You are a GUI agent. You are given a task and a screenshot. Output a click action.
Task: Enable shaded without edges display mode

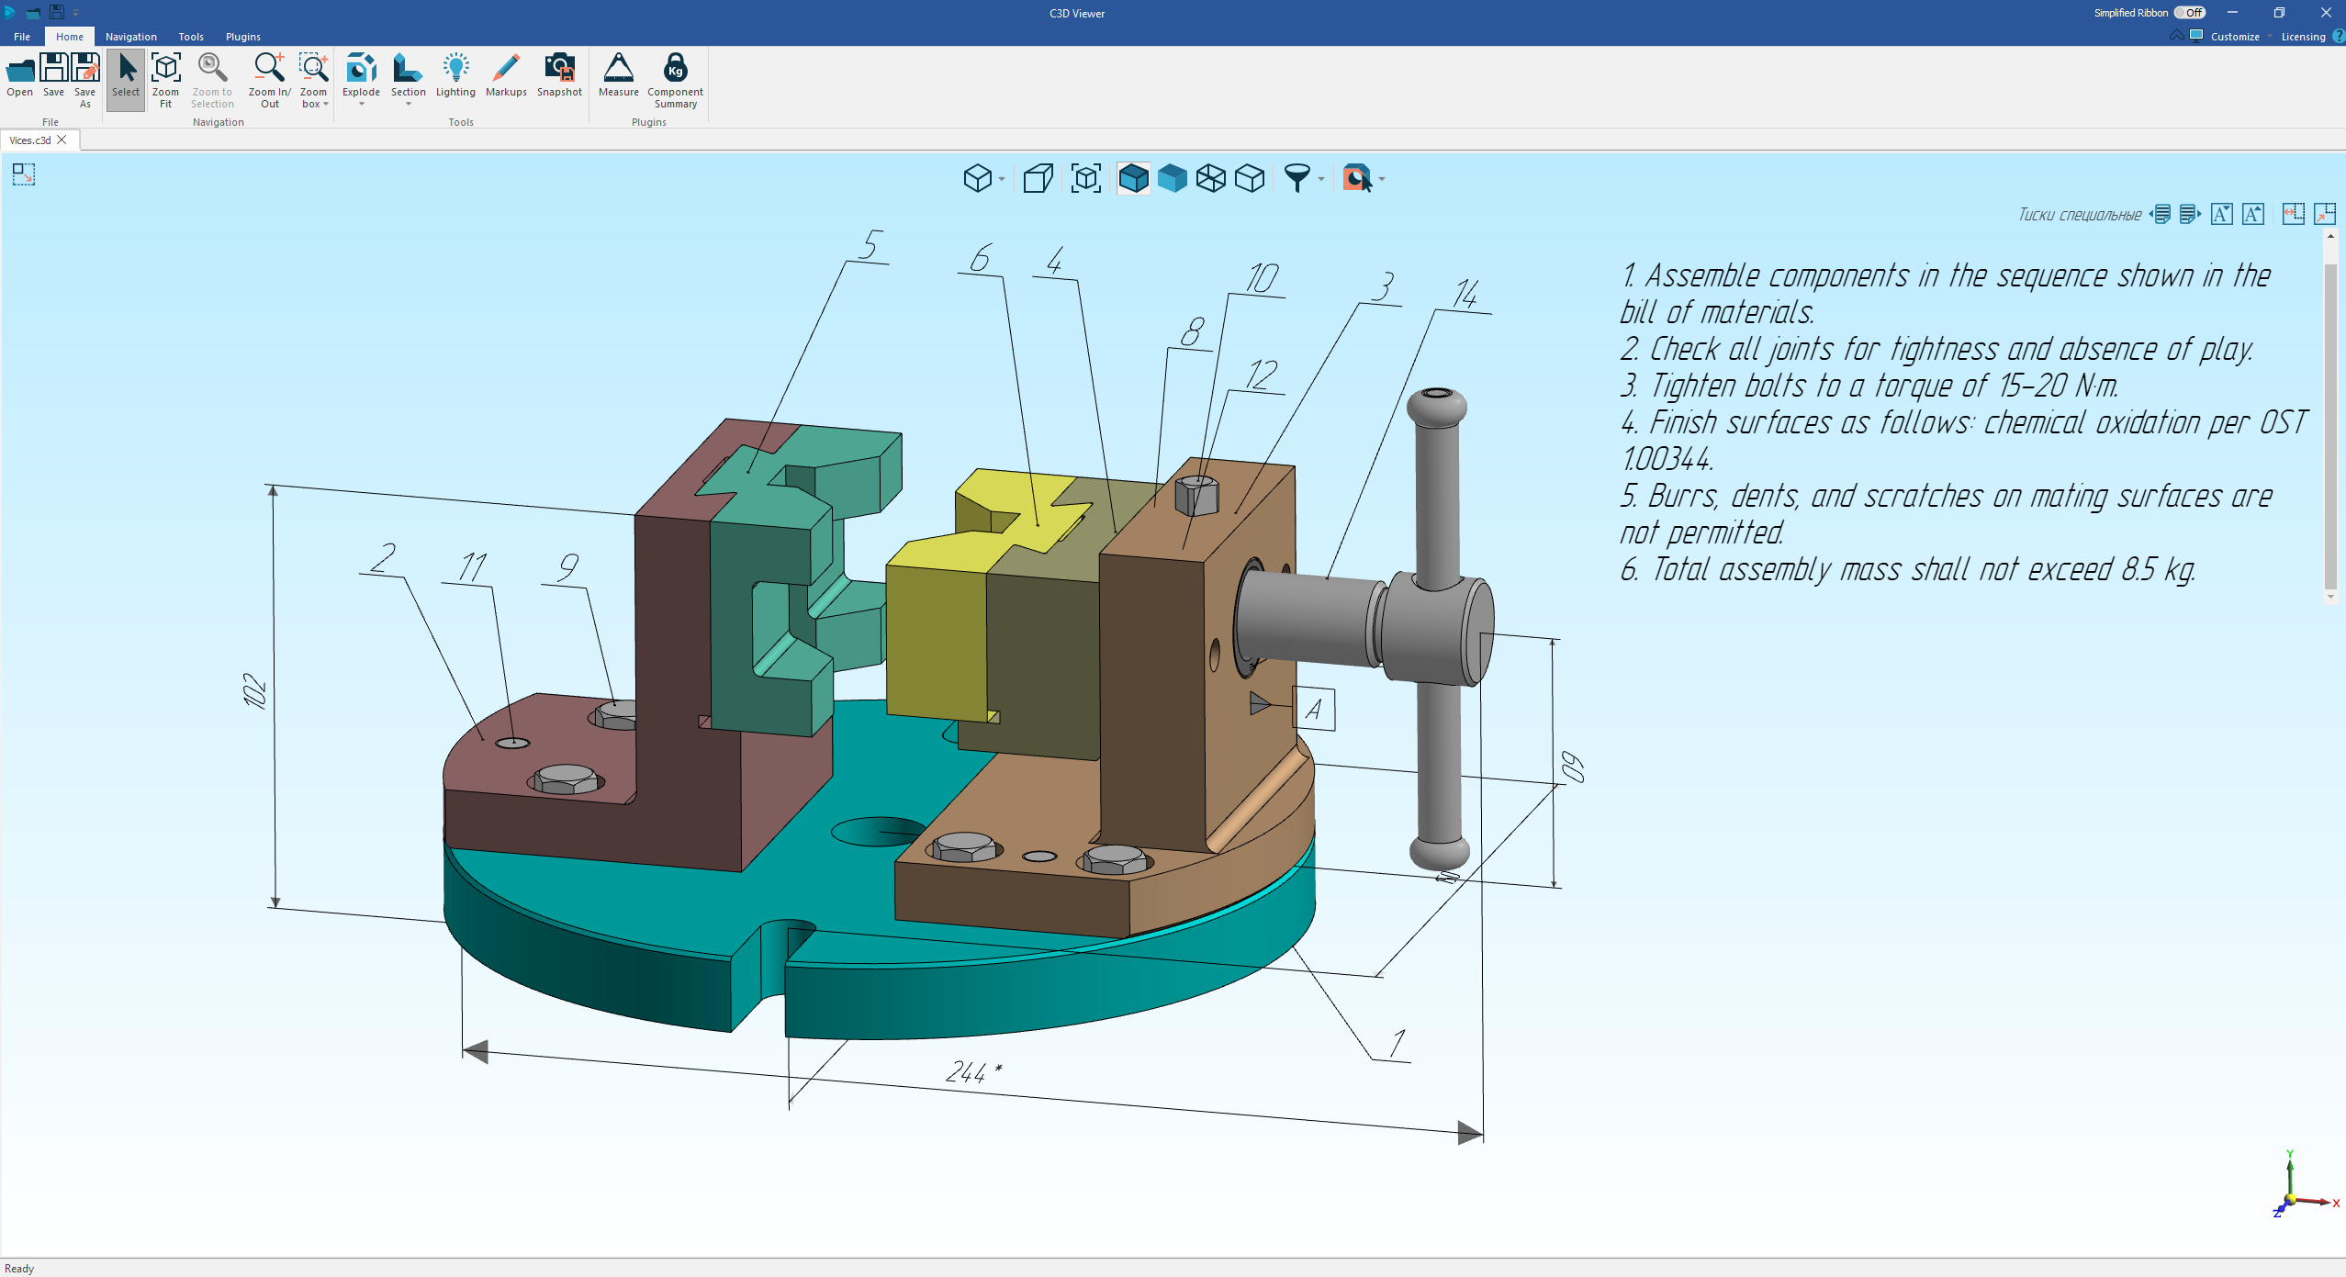[x=1172, y=178]
